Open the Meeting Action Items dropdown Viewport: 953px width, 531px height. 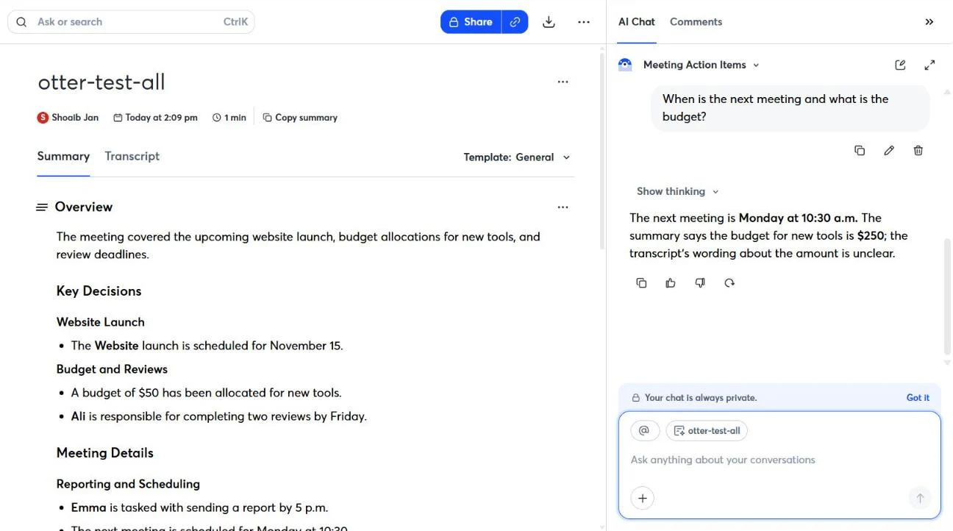pos(702,65)
